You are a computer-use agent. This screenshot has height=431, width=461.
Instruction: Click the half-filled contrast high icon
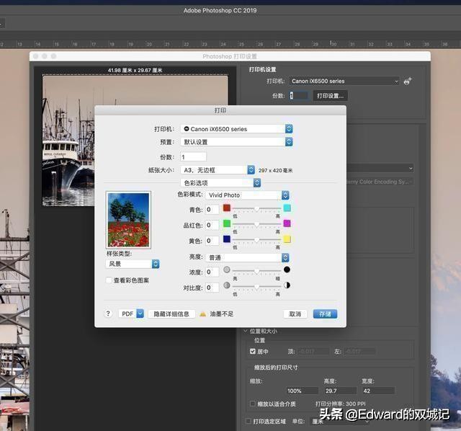pos(287,285)
